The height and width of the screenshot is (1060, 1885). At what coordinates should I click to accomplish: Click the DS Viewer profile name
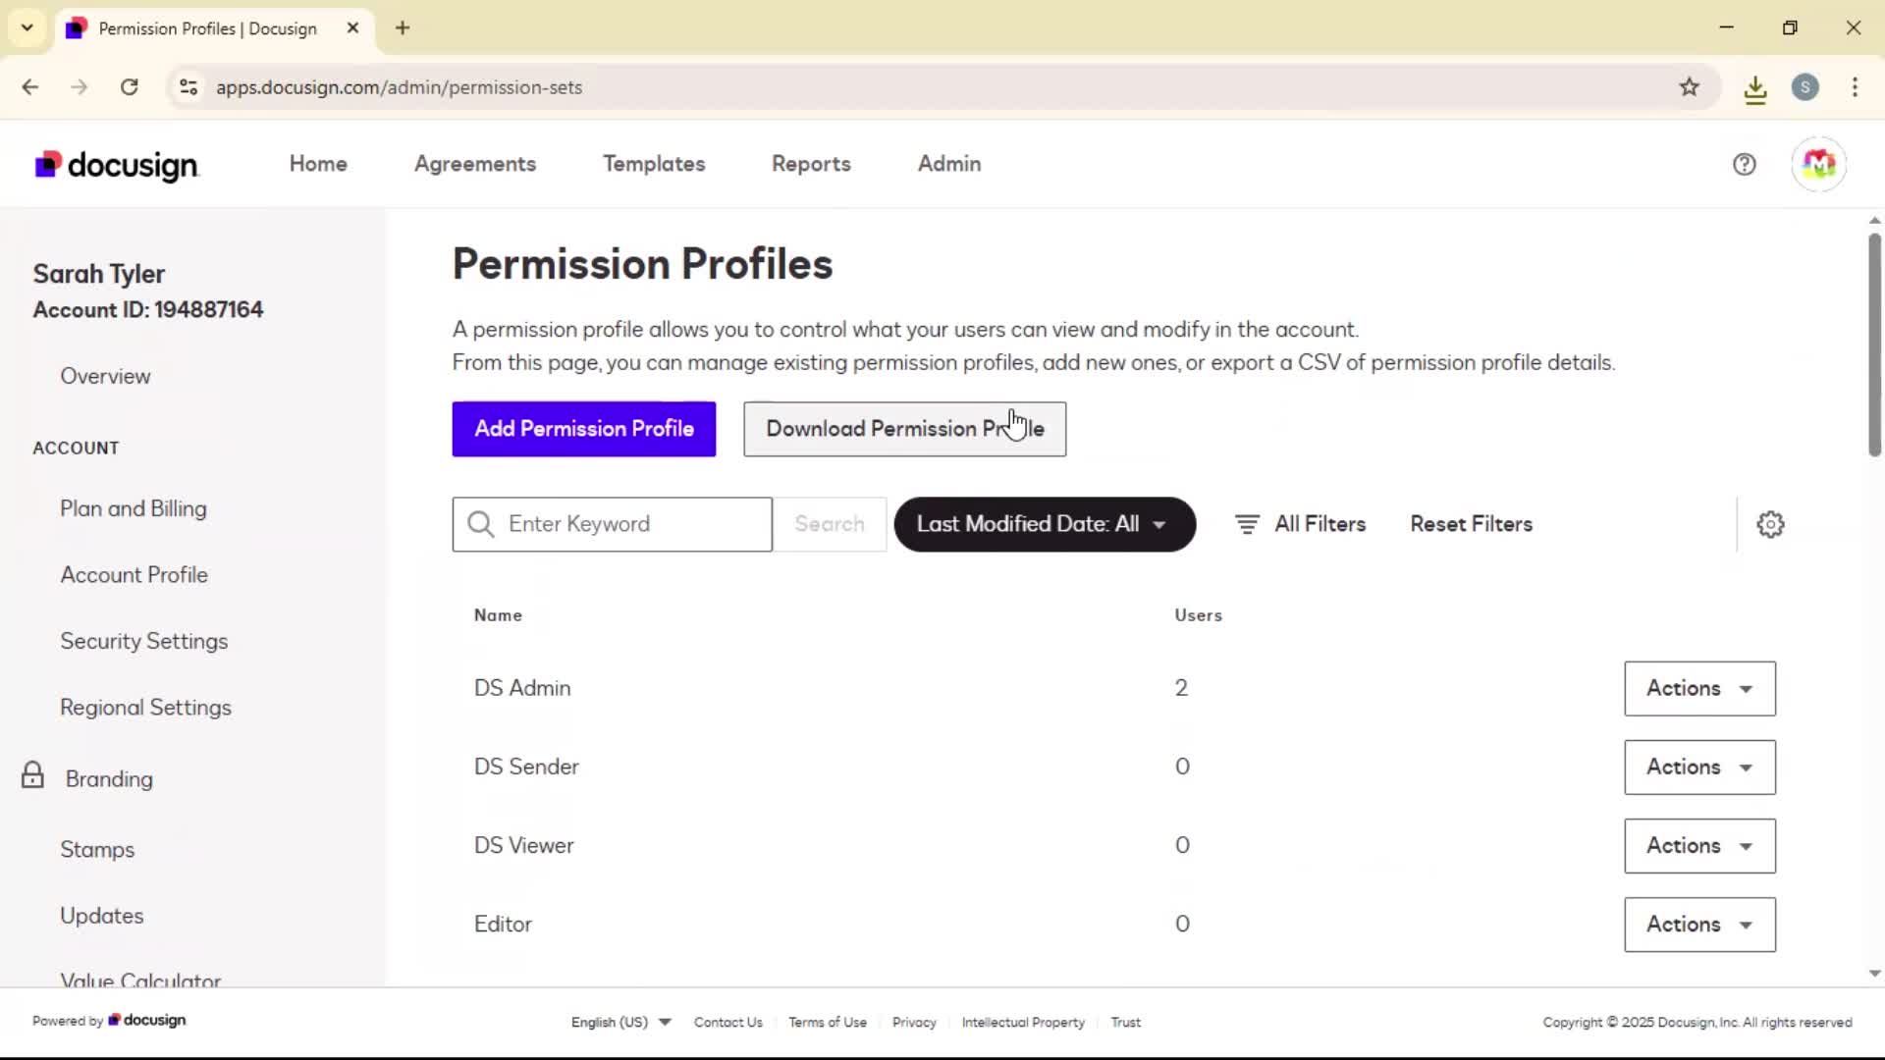523,845
